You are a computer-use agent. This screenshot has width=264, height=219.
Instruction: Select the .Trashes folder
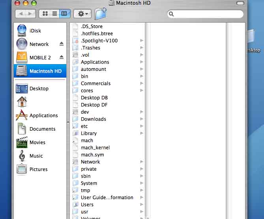tap(107, 48)
